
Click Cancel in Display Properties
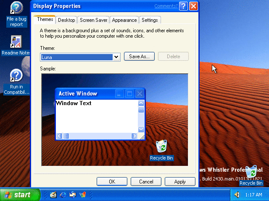[146, 181]
